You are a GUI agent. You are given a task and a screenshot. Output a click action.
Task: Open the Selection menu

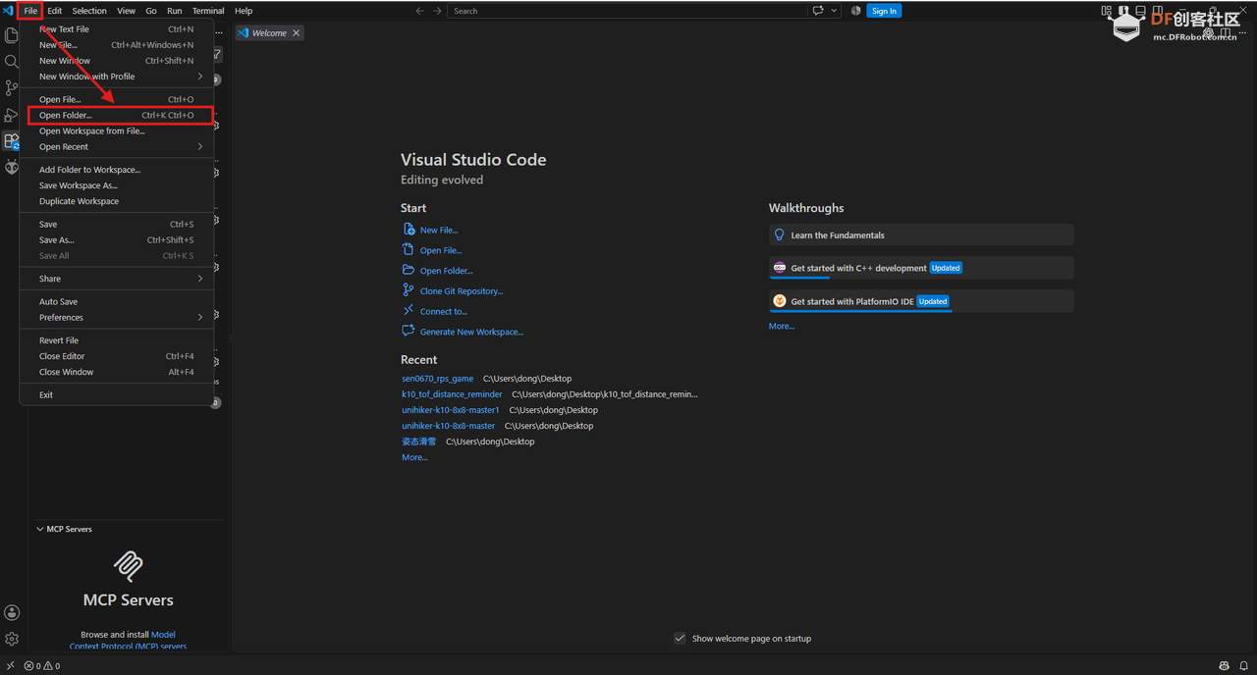tap(89, 11)
